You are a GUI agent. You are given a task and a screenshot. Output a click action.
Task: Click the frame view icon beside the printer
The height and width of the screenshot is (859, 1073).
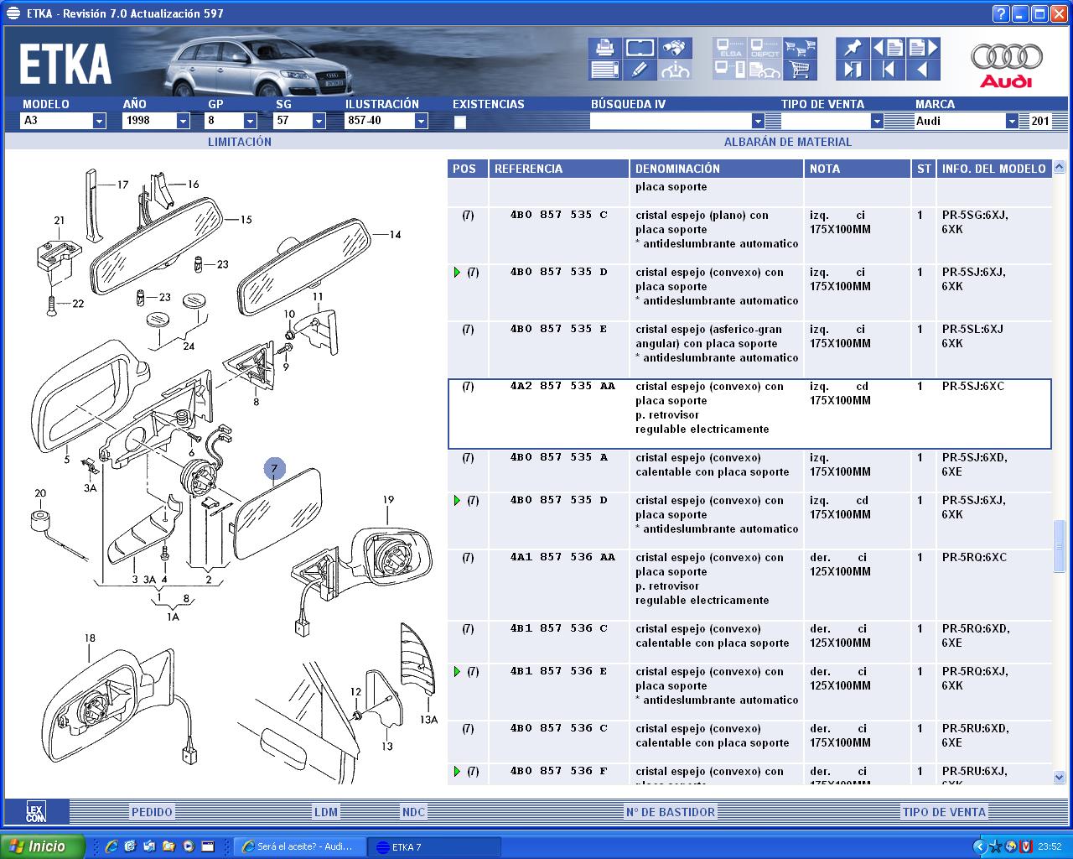[x=640, y=48]
